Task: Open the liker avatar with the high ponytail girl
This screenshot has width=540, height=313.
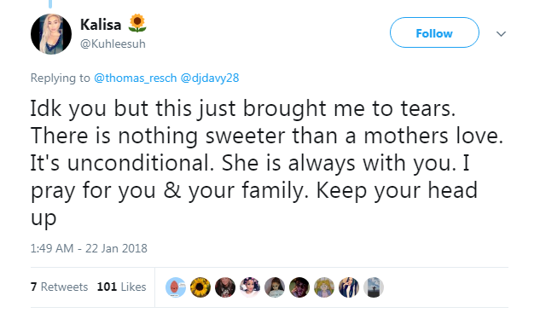Action: (275, 287)
